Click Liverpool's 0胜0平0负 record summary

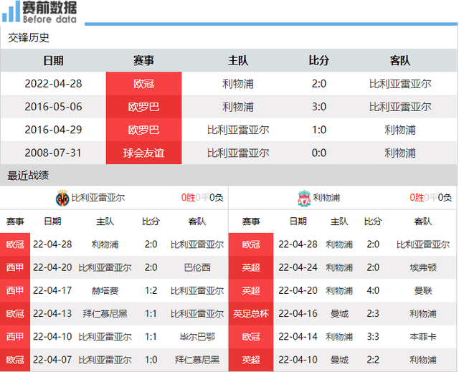(x=430, y=198)
